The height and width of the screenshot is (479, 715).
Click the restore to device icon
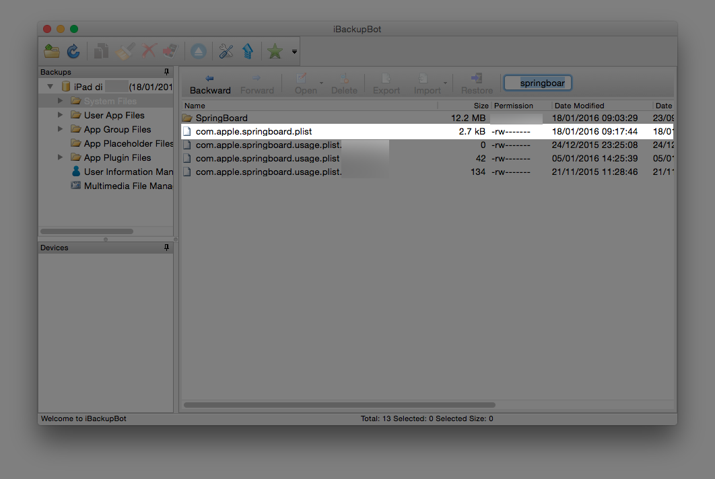click(170, 51)
